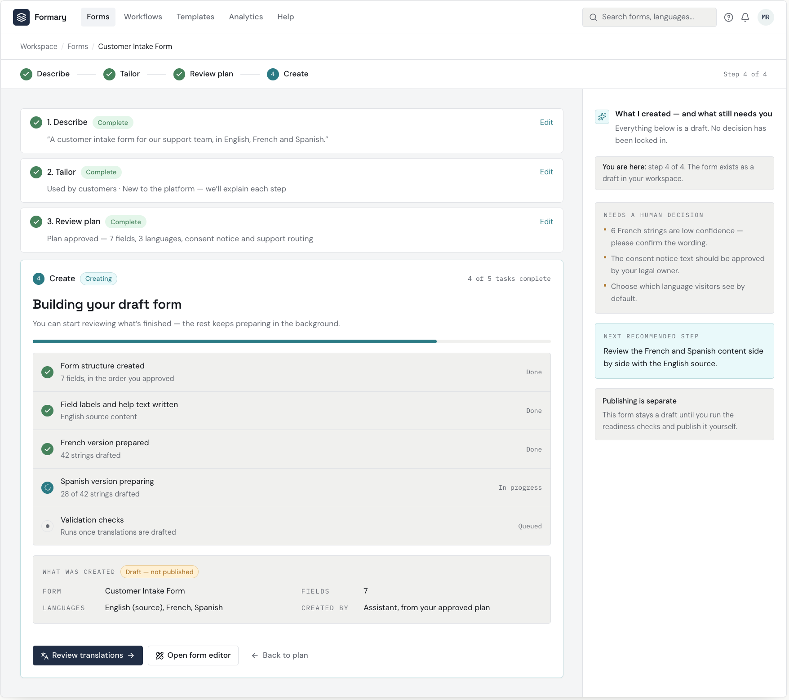
Task: Click the Tailor step checkmark in stepper
Action: click(x=109, y=74)
